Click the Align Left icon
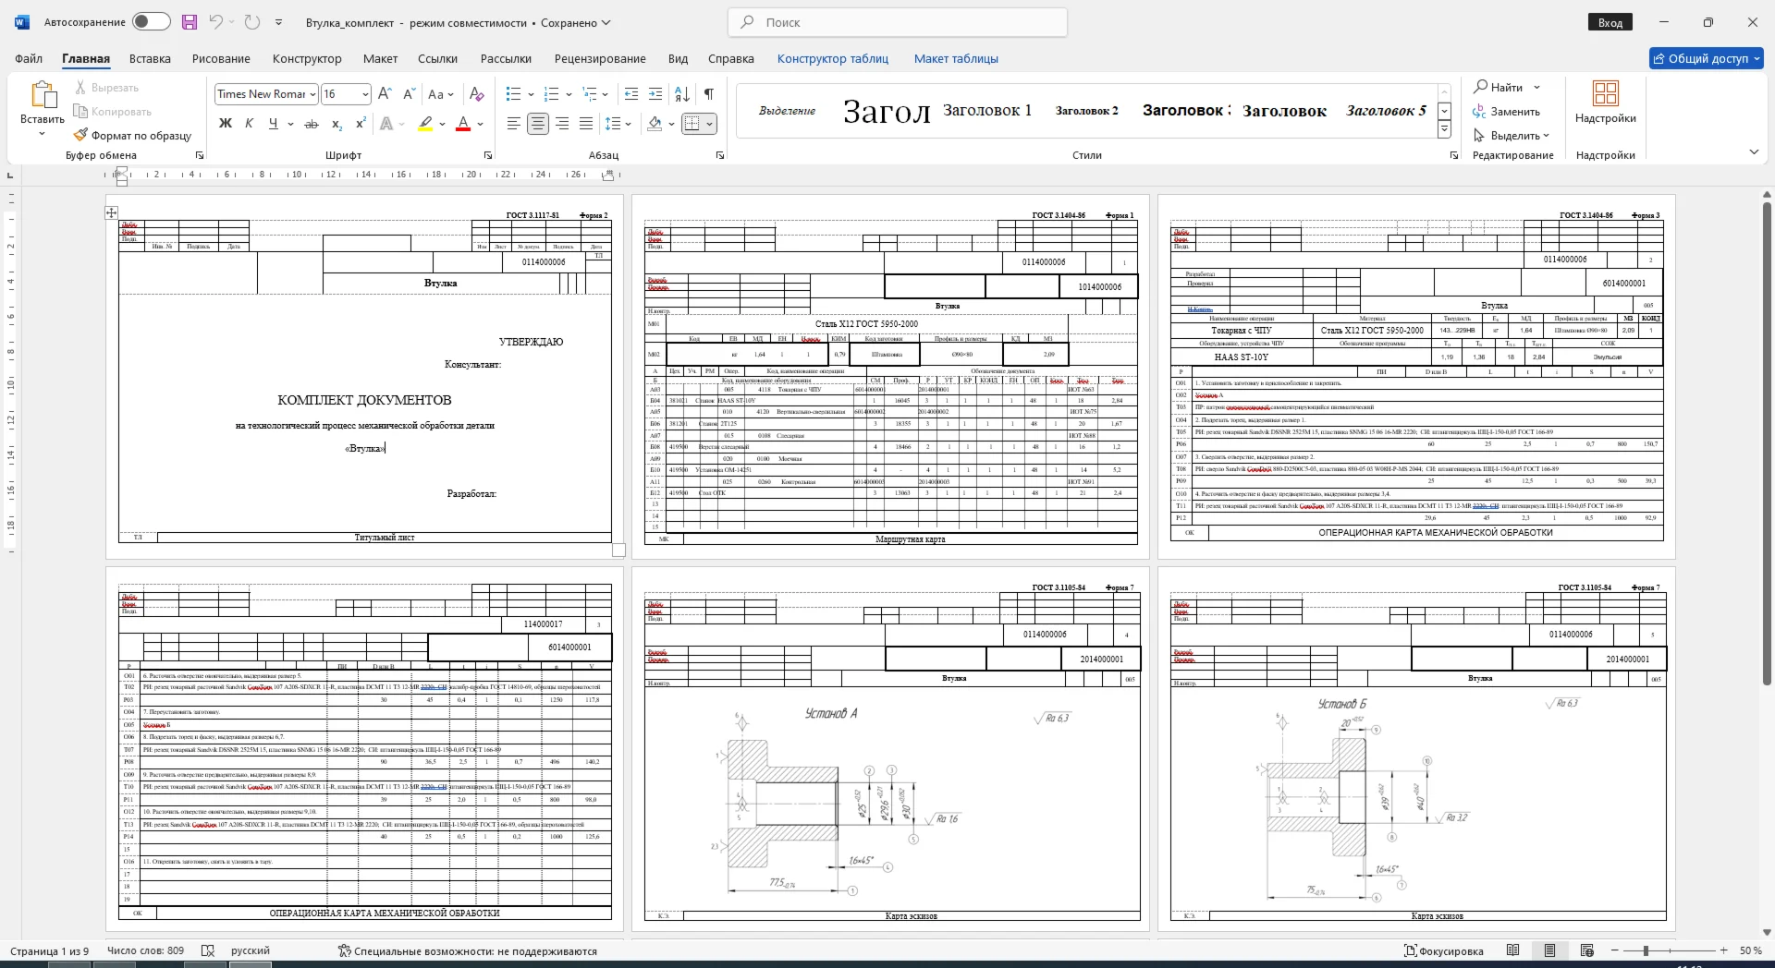Screen dimensions: 1775x968 click(x=514, y=124)
